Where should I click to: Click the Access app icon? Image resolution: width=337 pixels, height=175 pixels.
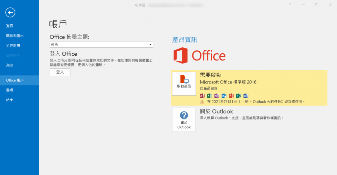tap(202, 96)
